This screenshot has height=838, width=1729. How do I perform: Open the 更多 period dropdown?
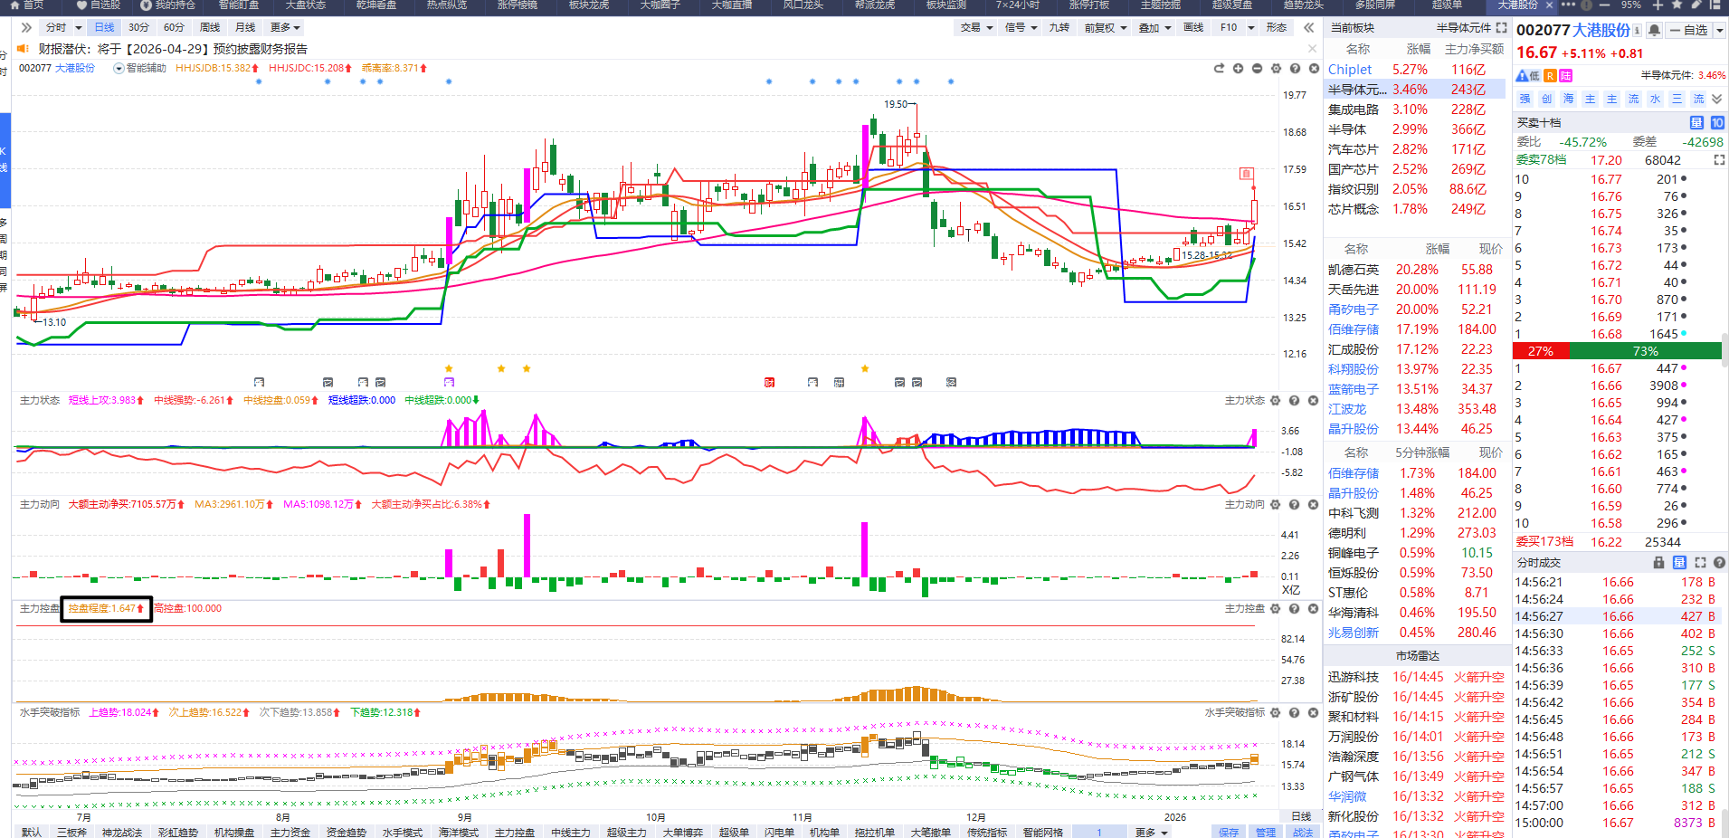pyautogui.click(x=285, y=28)
